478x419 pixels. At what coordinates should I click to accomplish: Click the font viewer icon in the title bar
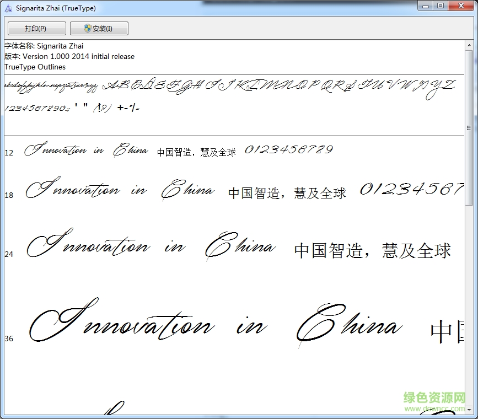(x=7, y=8)
